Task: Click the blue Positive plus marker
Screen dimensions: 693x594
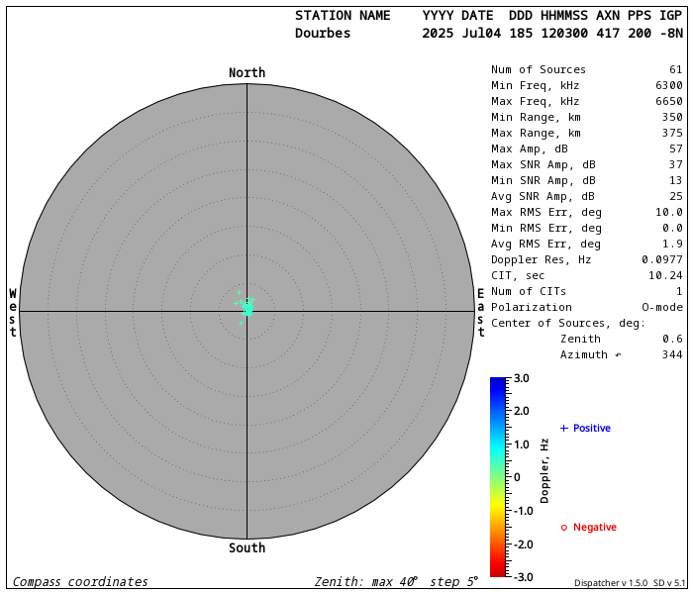Action: tap(564, 428)
